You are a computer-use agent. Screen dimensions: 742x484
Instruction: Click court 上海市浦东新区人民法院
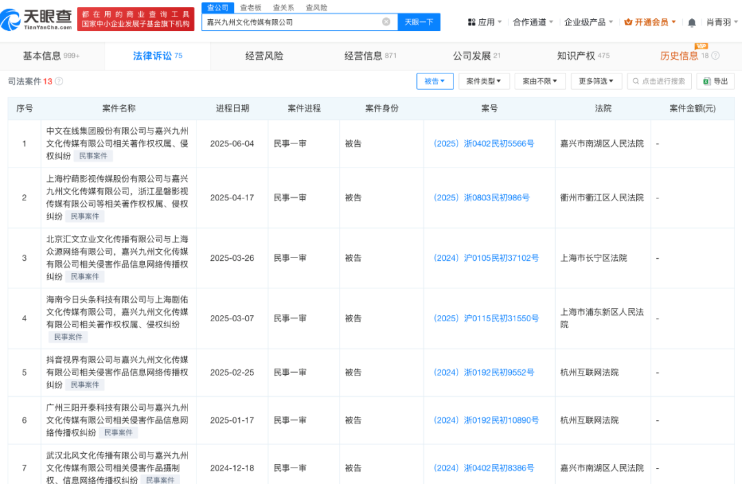click(602, 319)
